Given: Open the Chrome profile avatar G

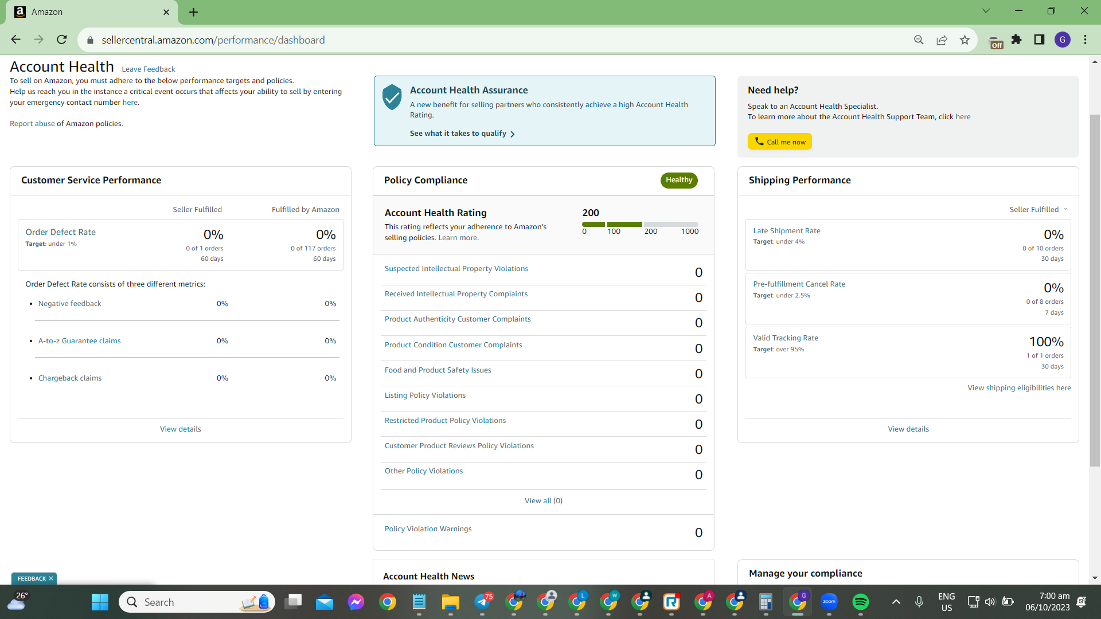Looking at the screenshot, I should (x=1063, y=40).
